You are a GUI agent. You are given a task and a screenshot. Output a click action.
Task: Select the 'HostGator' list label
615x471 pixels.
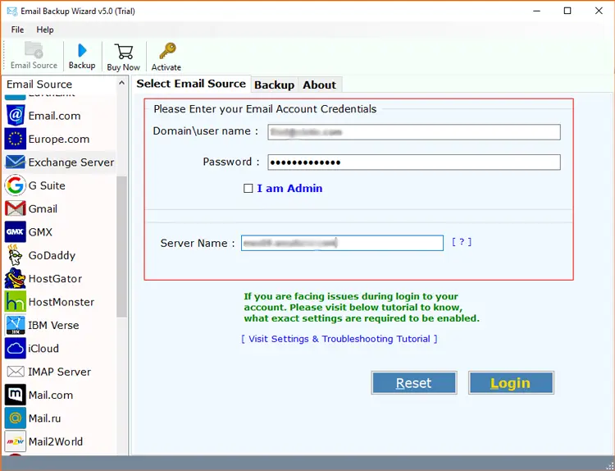55,279
